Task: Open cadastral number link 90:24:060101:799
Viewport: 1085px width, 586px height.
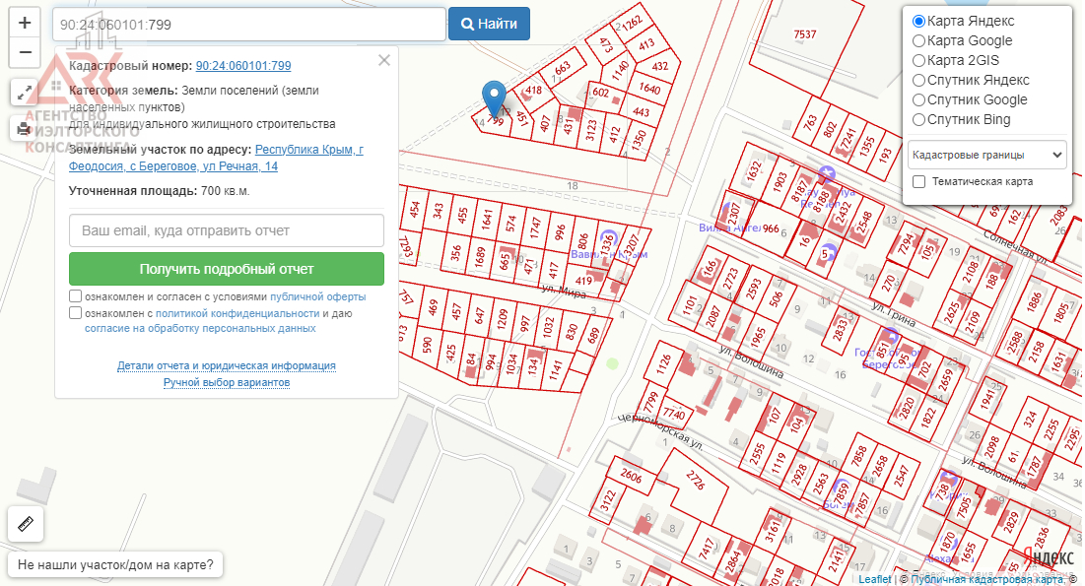Action: (243, 66)
